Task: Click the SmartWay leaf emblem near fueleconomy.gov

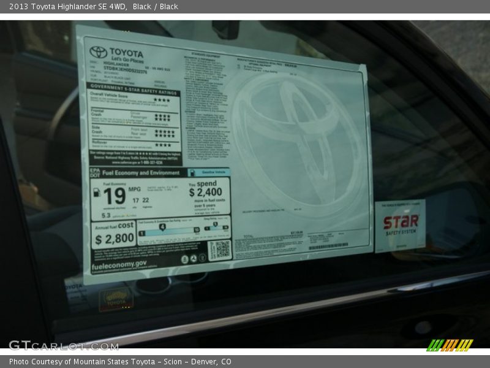Action: (x=194, y=258)
